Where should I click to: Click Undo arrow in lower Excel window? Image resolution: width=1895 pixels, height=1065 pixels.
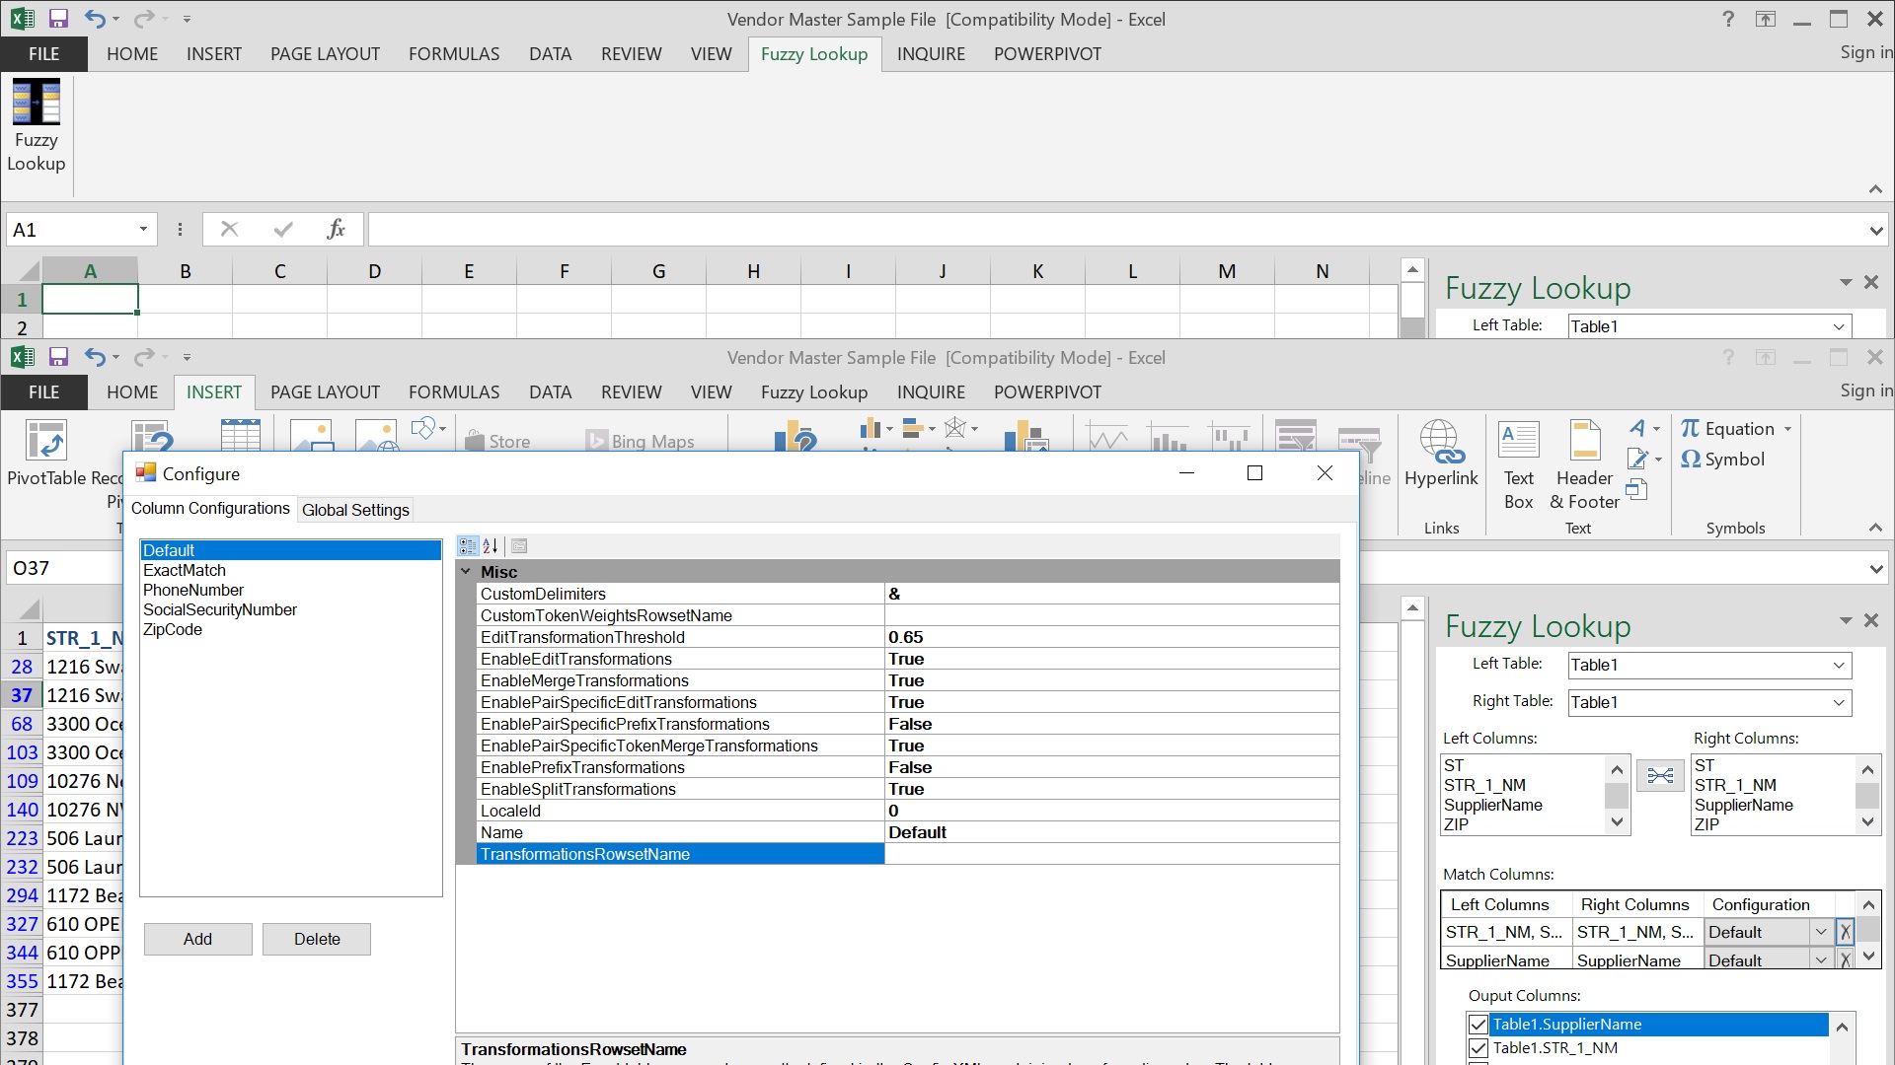coord(95,357)
